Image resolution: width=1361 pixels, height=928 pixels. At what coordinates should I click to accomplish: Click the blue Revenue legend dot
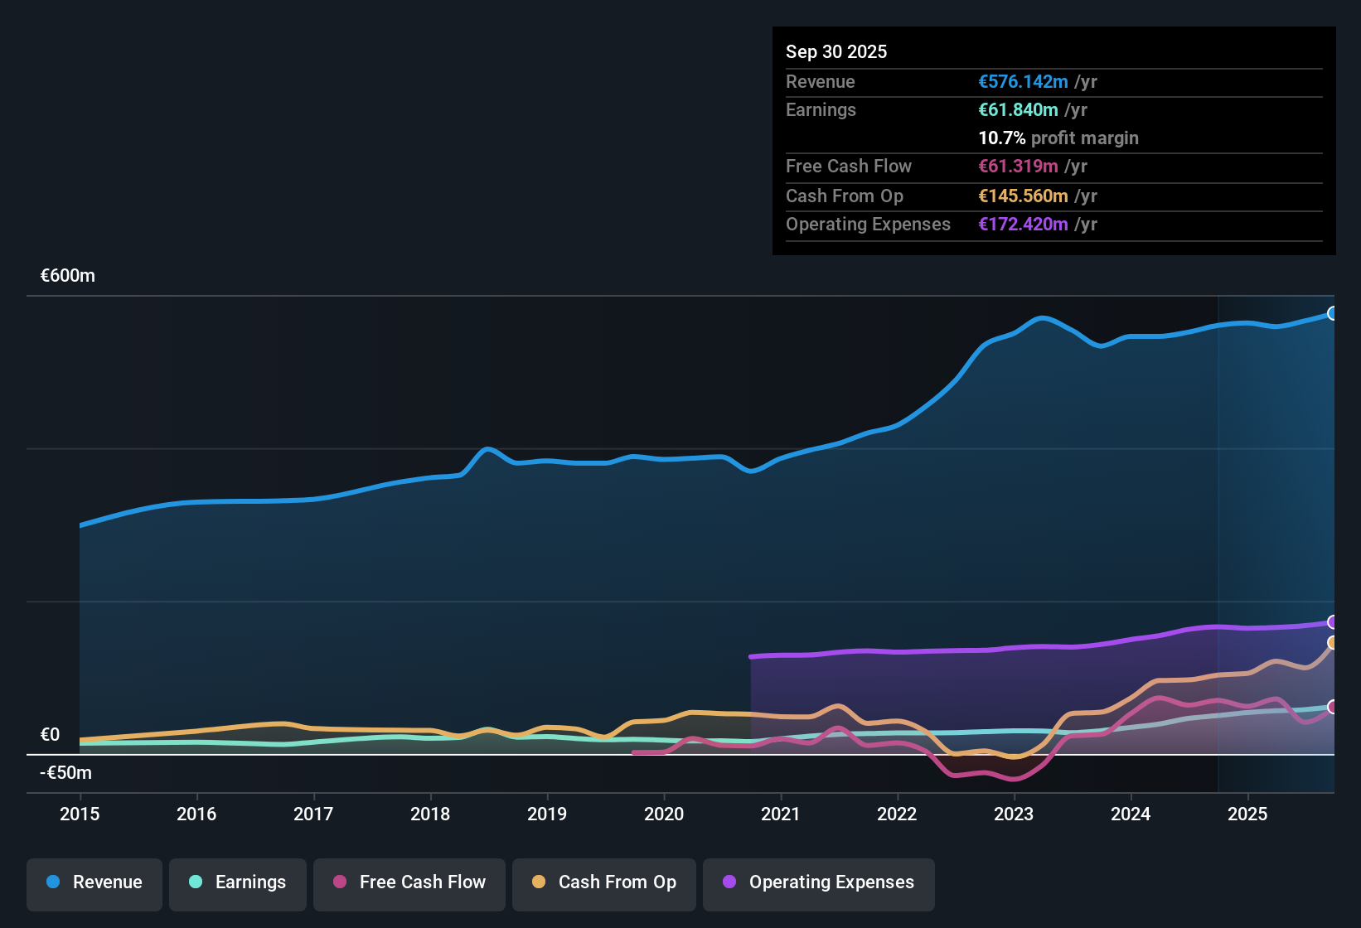click(52, 882)
